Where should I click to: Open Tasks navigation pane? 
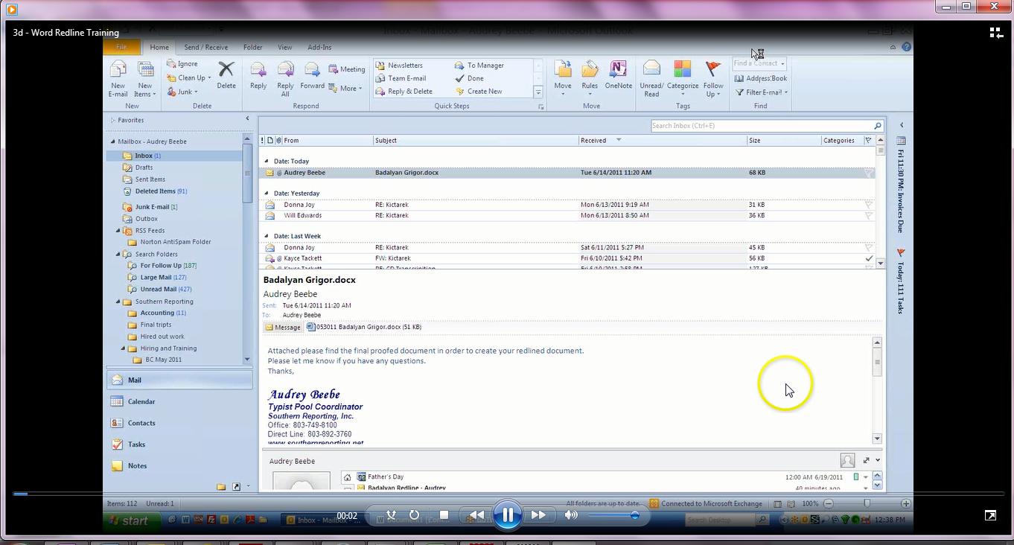click(x=179, y=444)
